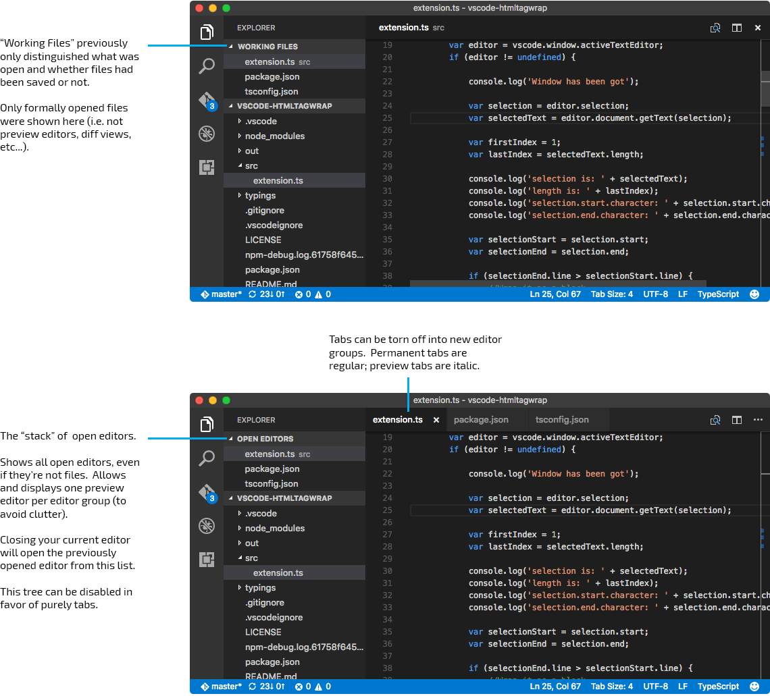Open Extensions icon in bottom window activity bar

[x=207, y=560]
